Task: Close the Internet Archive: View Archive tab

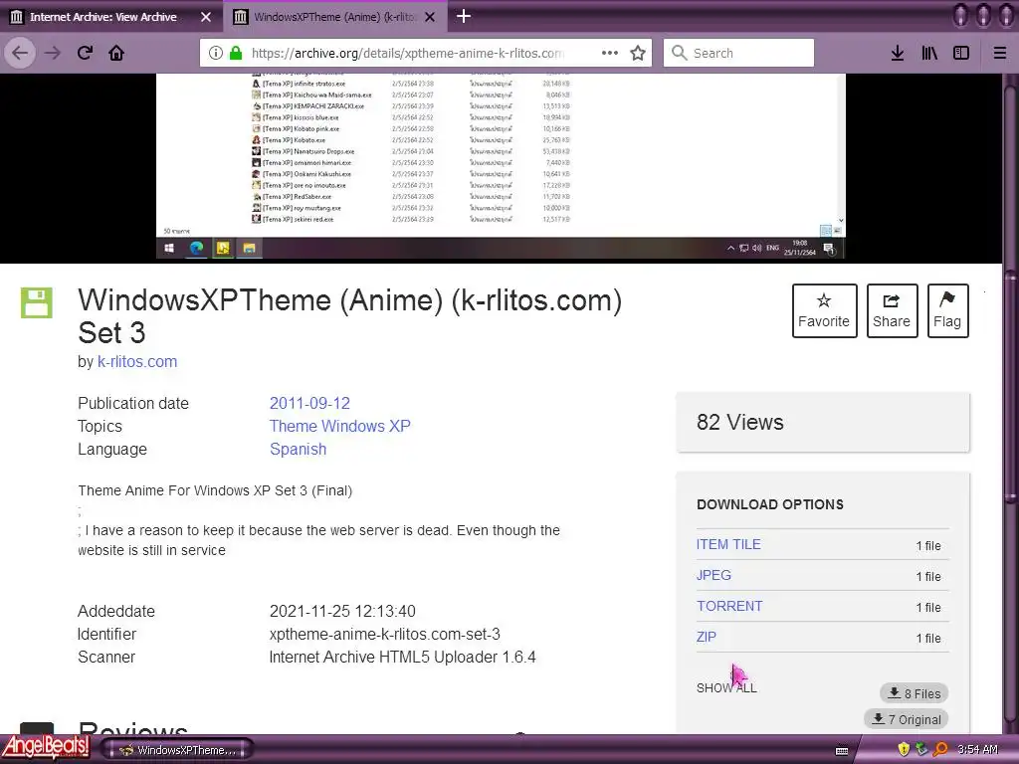Action: pyautogui.click(x=206, y=17)
